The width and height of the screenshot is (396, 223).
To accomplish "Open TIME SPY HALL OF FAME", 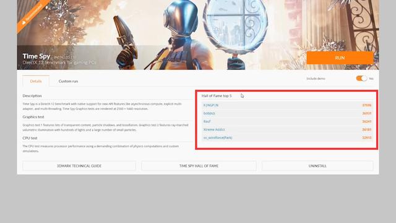I will coord(199,166).
